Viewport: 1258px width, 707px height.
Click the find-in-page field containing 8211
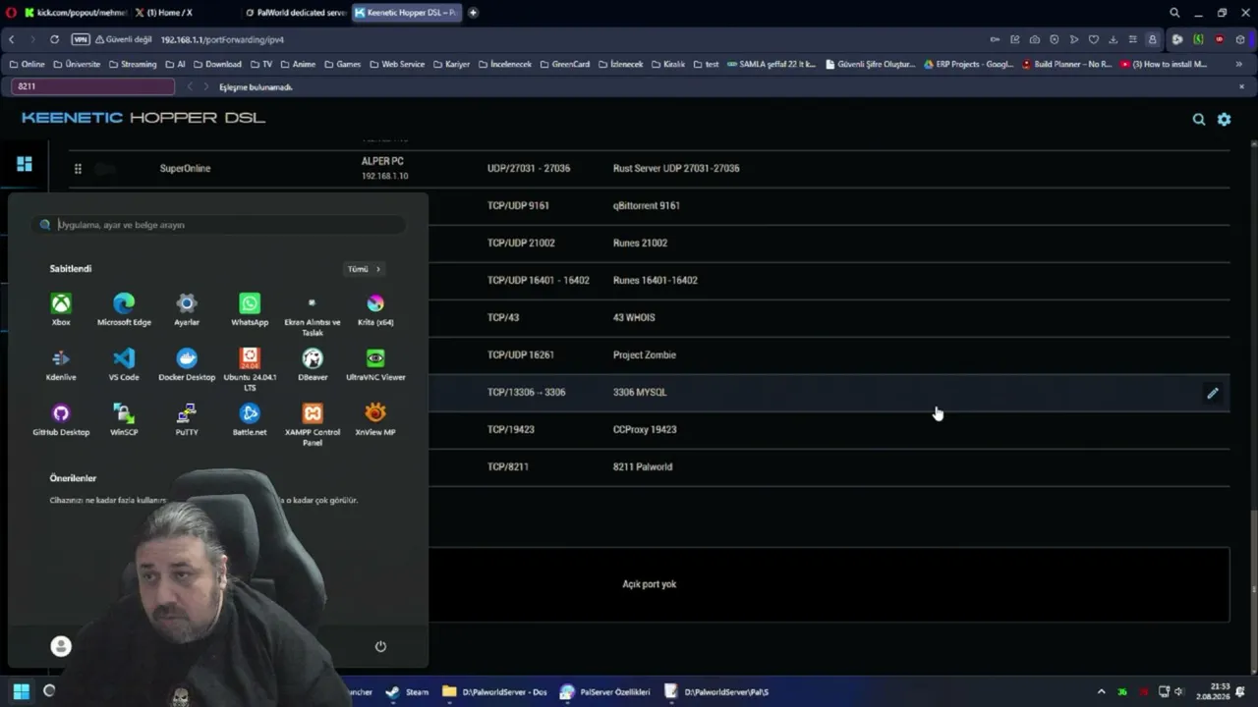pyautogui.click(x=93, y=86)
